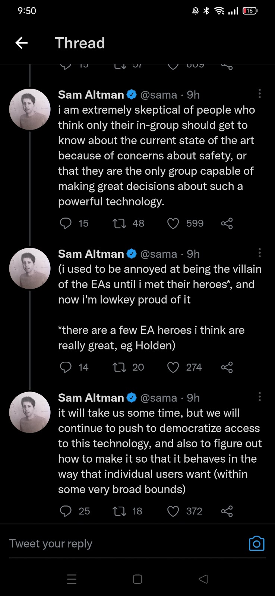Reply to the 'democratize access' tweet
Viewport: 275px width, 596px height.
click(66, 511)
